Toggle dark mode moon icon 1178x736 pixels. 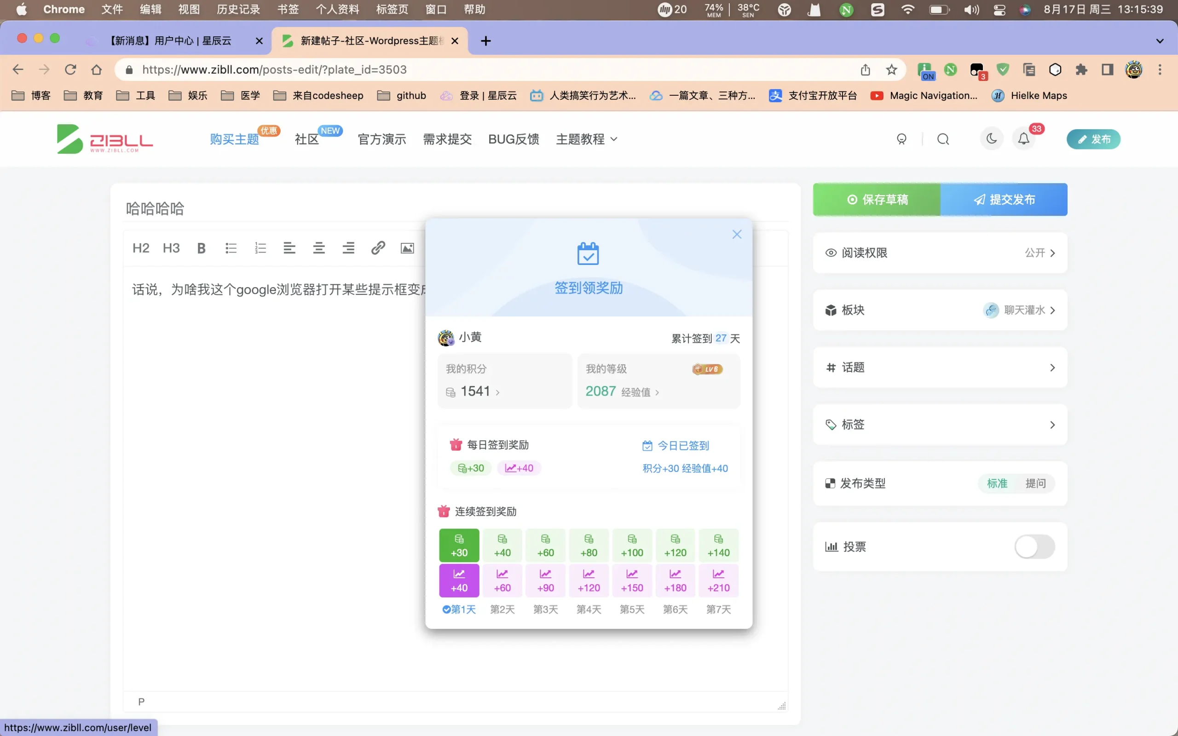point(992,139)
